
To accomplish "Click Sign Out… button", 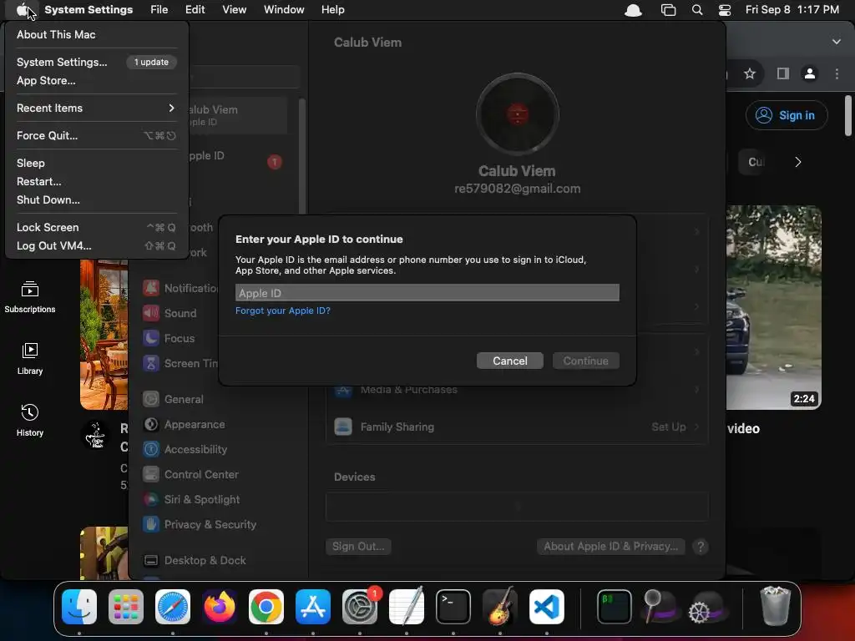I will click(358, 547).
